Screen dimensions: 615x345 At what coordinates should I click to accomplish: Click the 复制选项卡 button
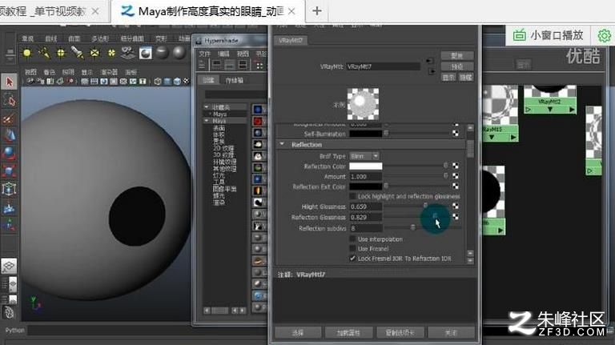point(400,333)
